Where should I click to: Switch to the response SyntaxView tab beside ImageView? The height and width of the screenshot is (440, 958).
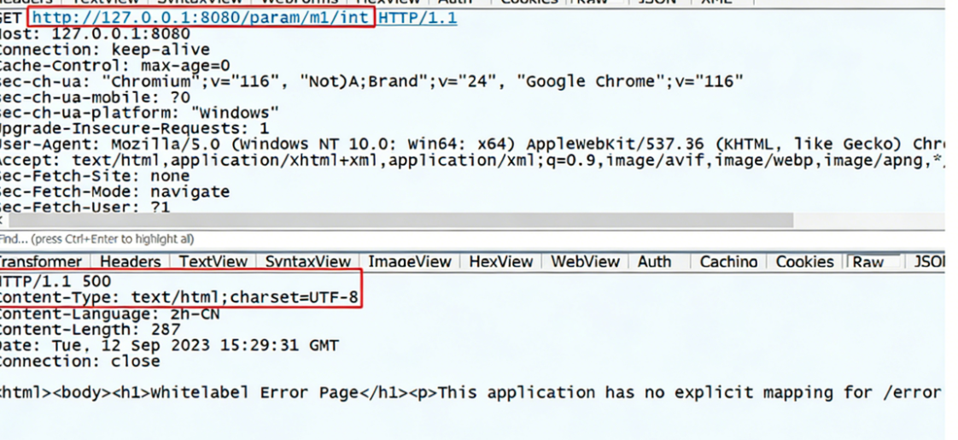(308, 261)
